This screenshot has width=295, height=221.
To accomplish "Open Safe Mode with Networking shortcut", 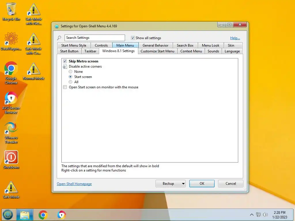I will point(33,14).
